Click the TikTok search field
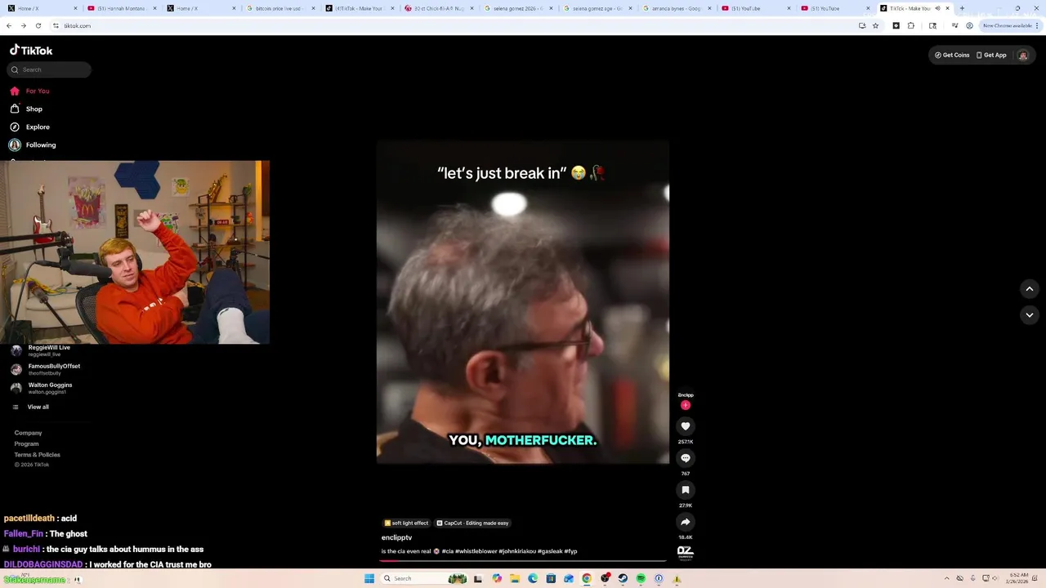The height and width of the screenshot is (588, 1046). pyautogui.click(x=49, y=69)
